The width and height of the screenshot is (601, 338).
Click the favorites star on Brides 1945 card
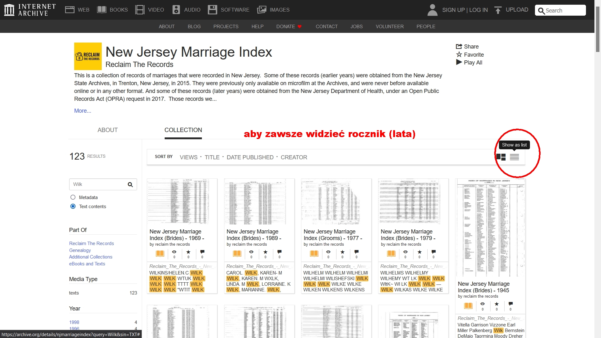click(496, 304)
